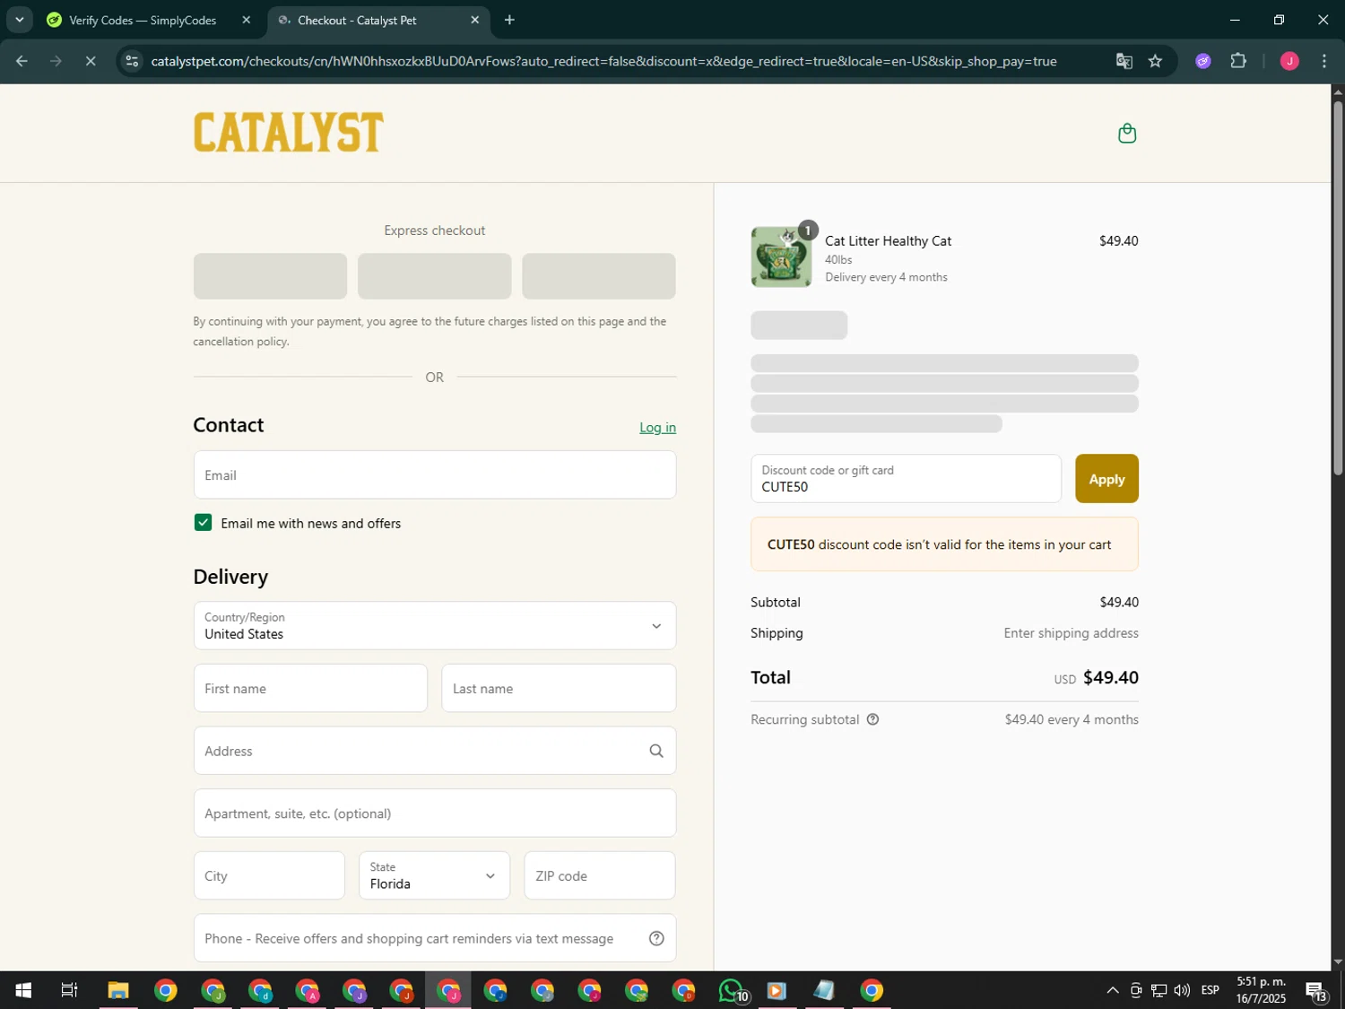Image resolution: width=1345 pixels, height=1009 pixels.
Task: Open the Chrome profile avatar
Action: pos(1289,61)
